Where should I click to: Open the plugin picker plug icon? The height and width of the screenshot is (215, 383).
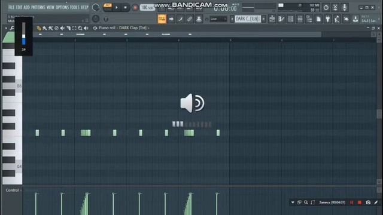tap(327, 19)
